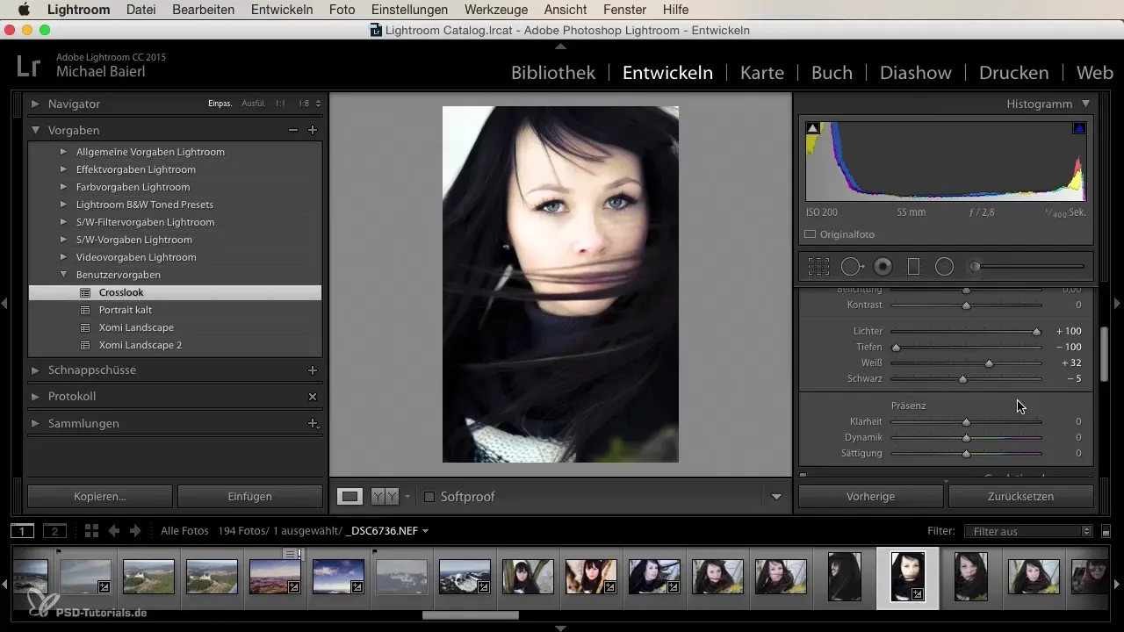Expand Effektvorgaben Lightroom folder
Image resolution: width=1124 pixels, height=632 pixels.
pos(63,169)
